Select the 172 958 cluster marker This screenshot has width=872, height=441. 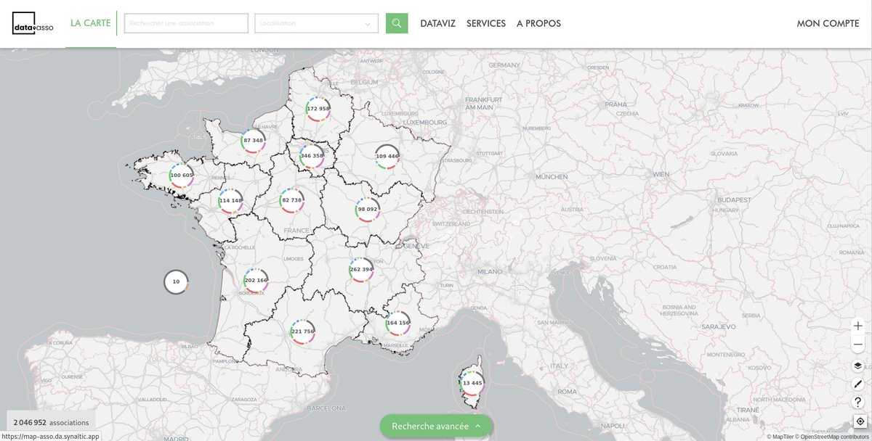pos(318,109)
